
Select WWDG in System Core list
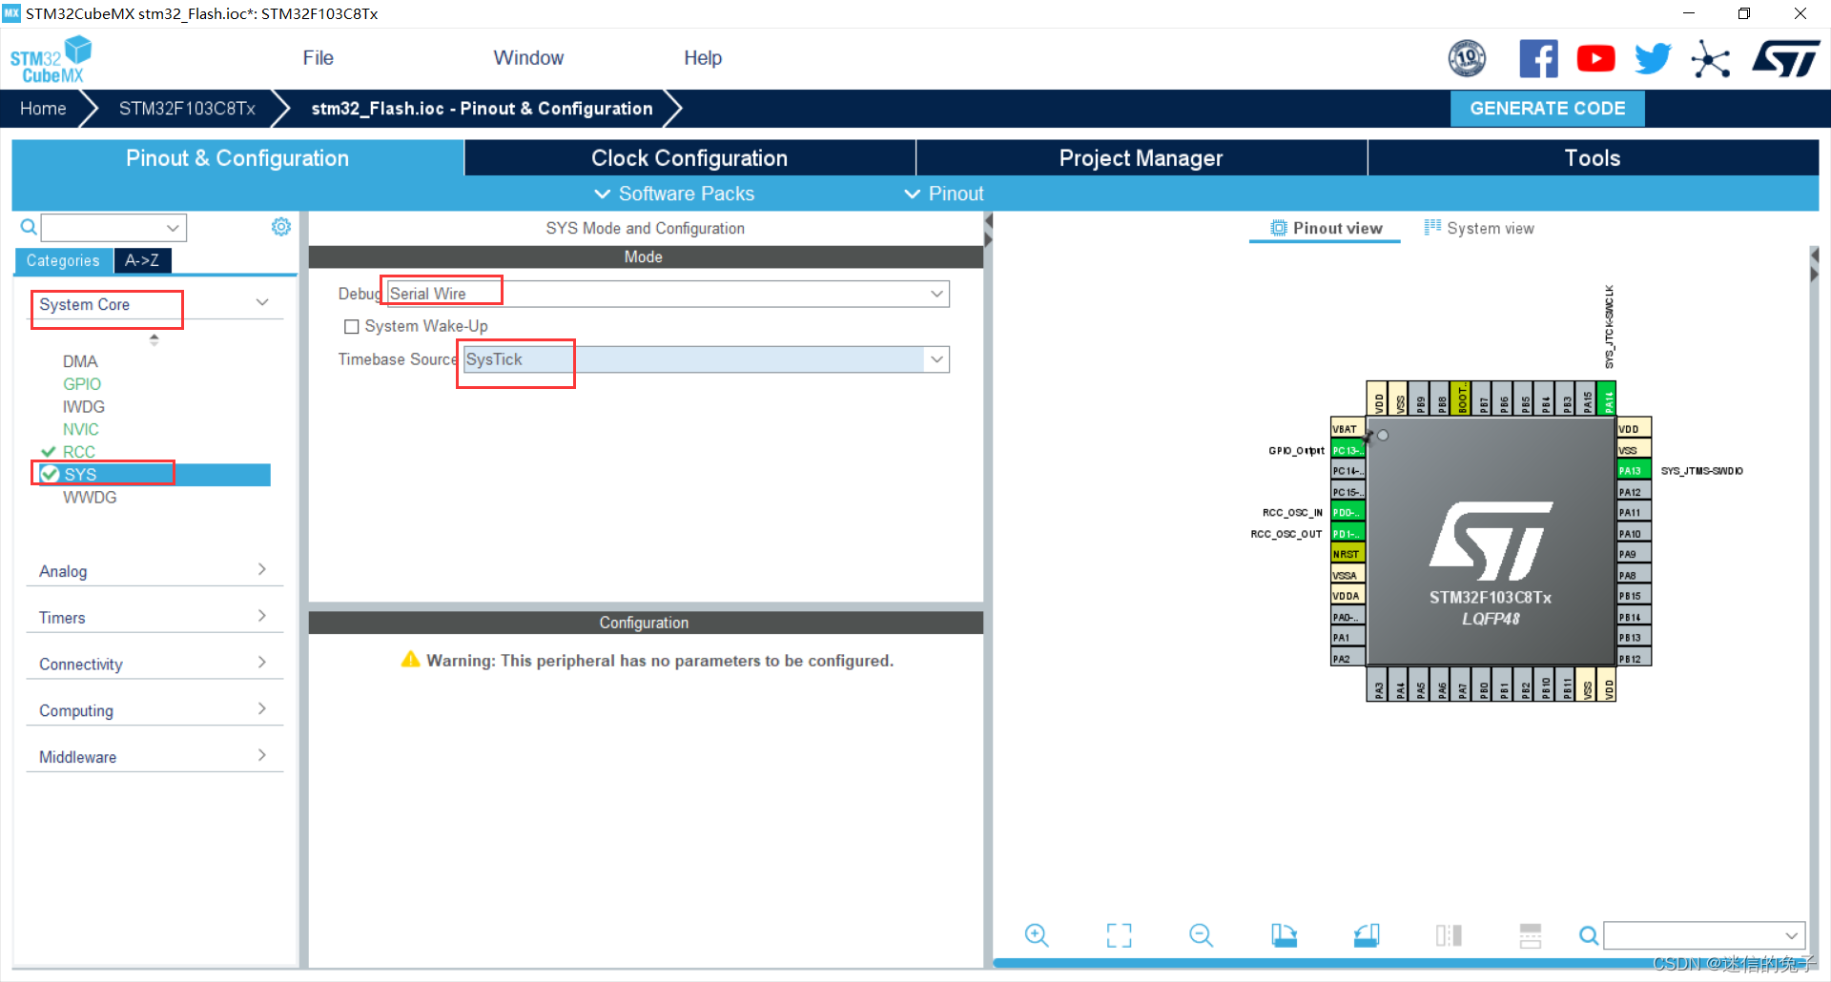pos(90,498)
